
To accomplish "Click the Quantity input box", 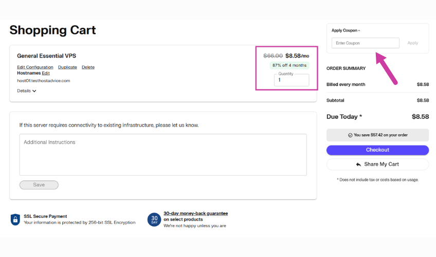I will click(x=292, y=80).
